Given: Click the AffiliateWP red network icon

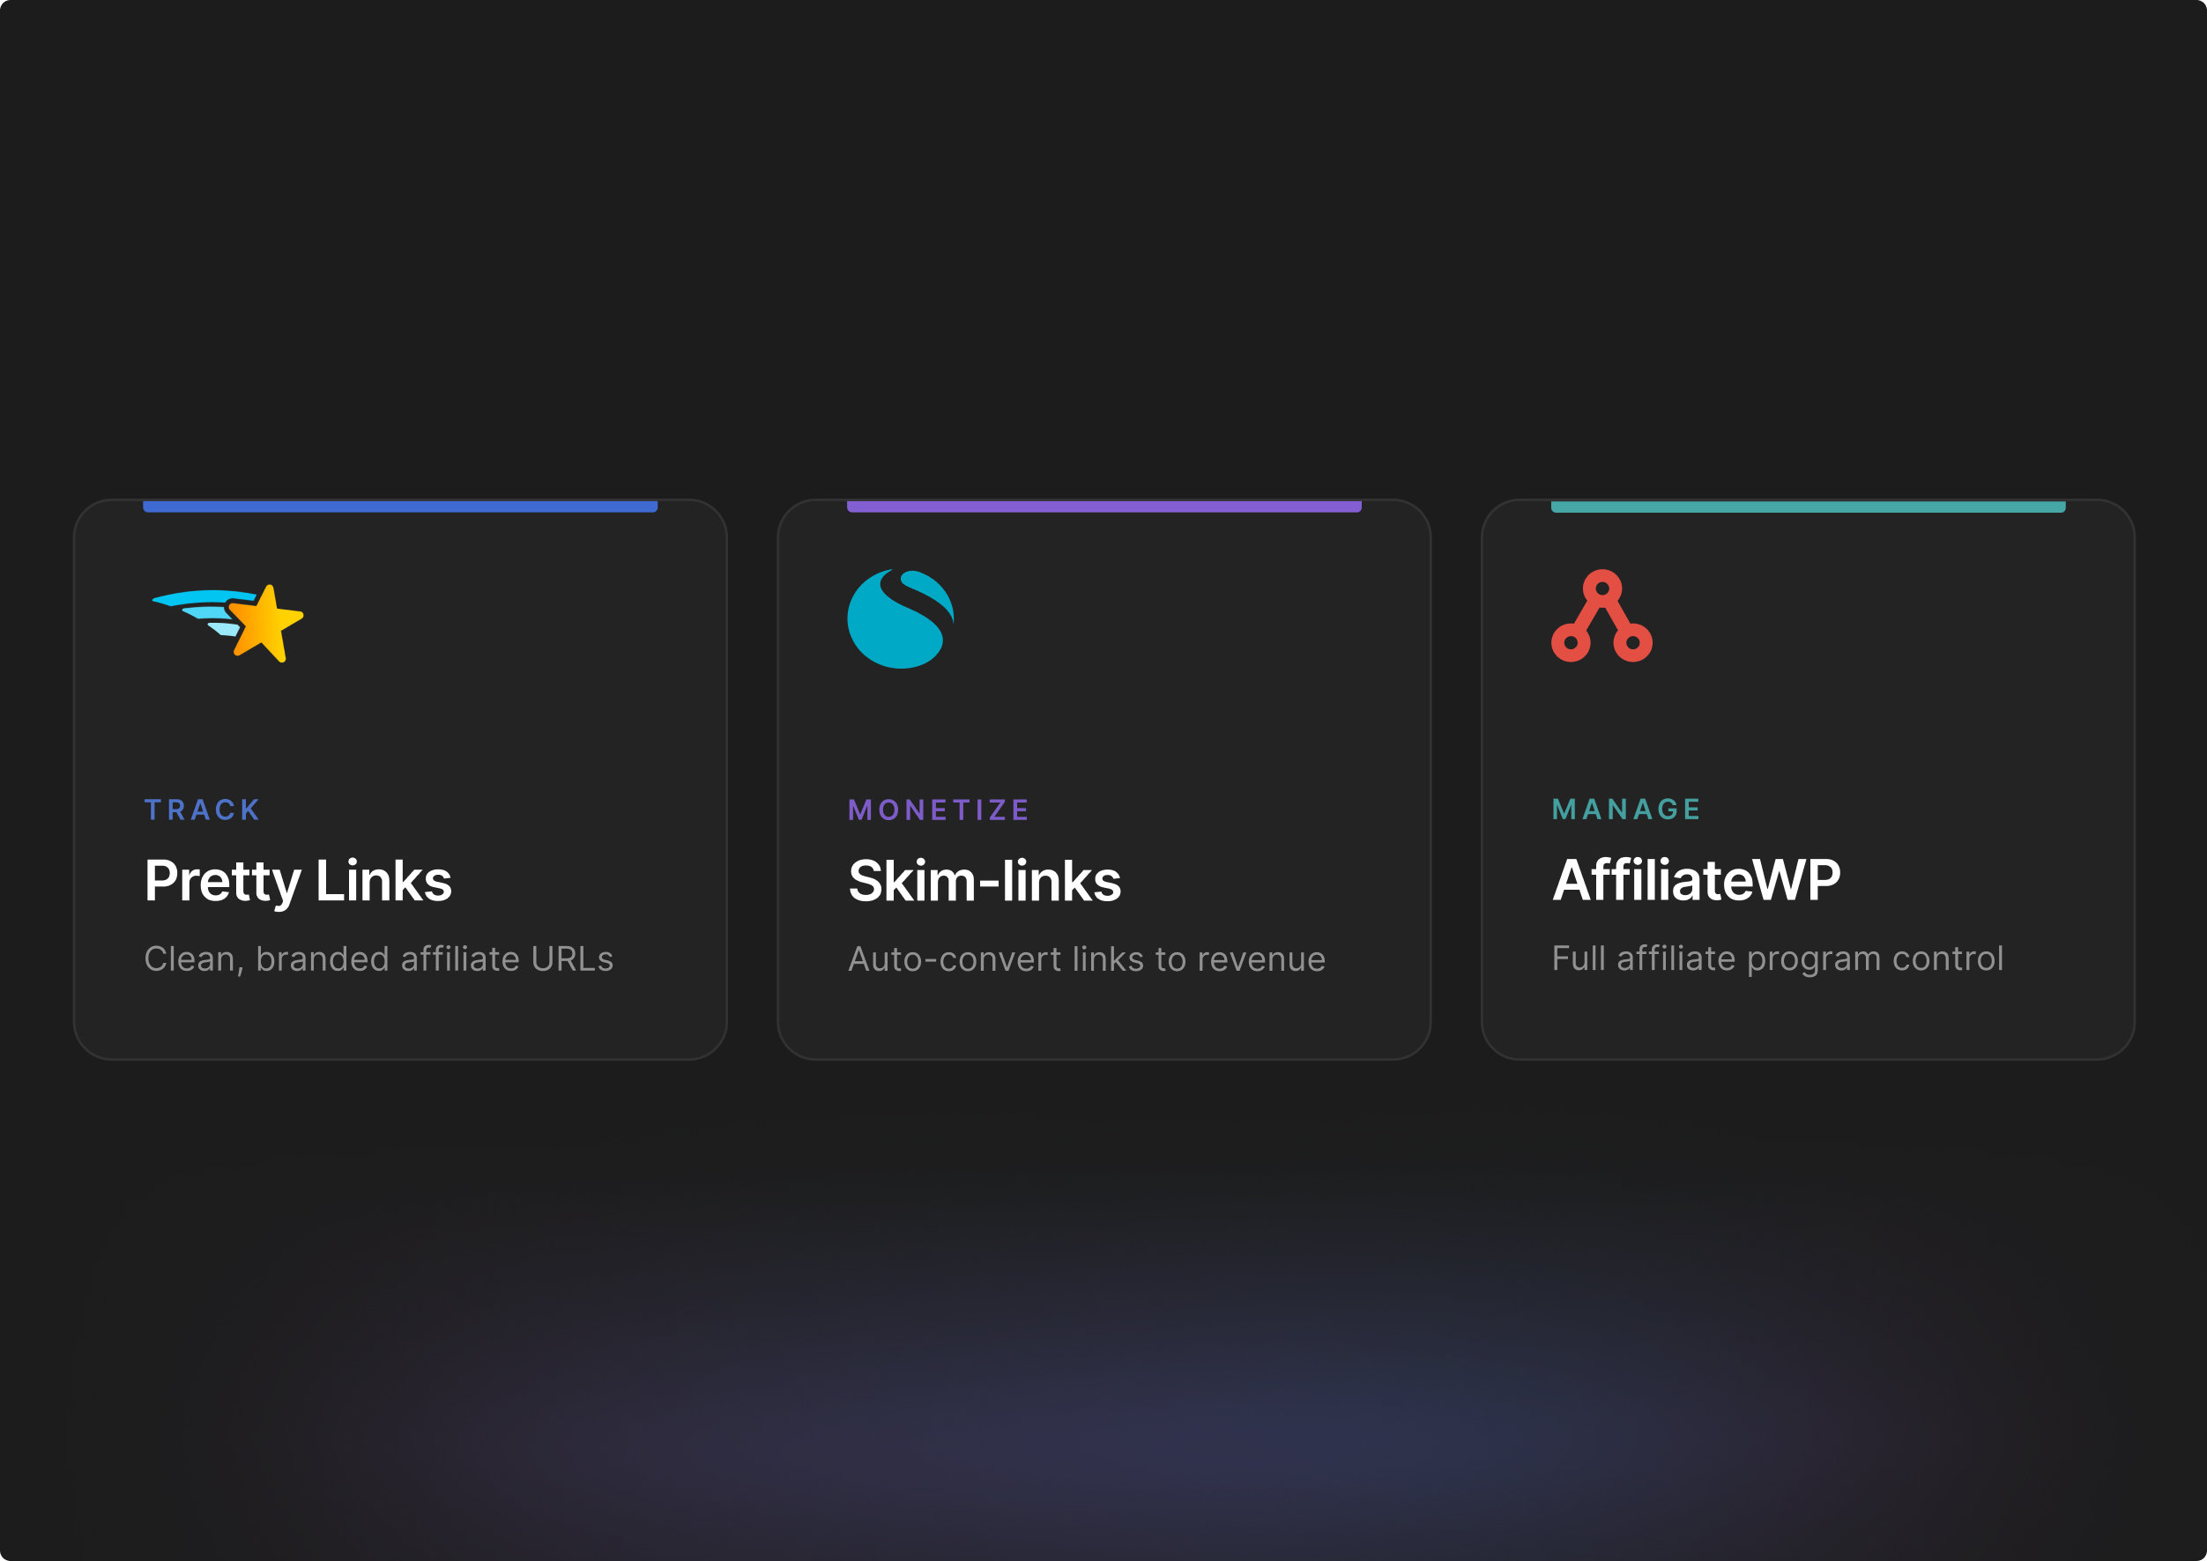Looking at the screenshot, I should (x=1602, y=620).
